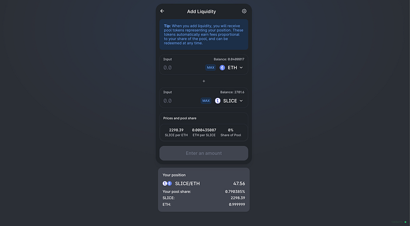Click the SLICE token logo icon
The image size is (410, 226).
(x=217, y=101)
